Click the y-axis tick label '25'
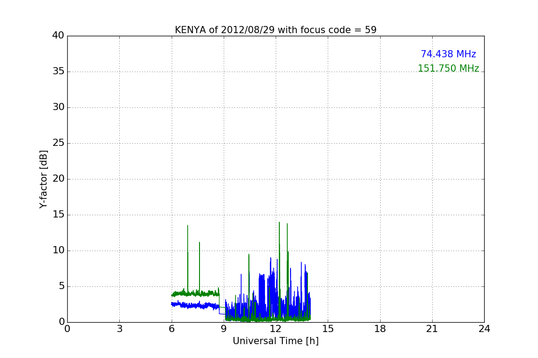Viewport: 538px width, 358px height. coord(58,143)
